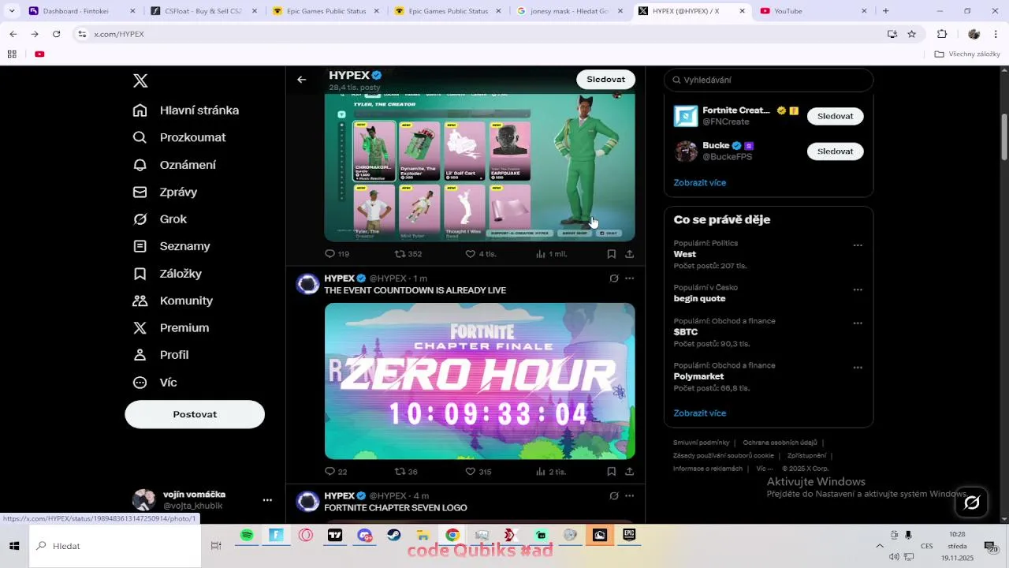This screenshot has height=568, width=1009.
Task: Open account menu dots beside vojín vomáčka
Action: point(267,500)
